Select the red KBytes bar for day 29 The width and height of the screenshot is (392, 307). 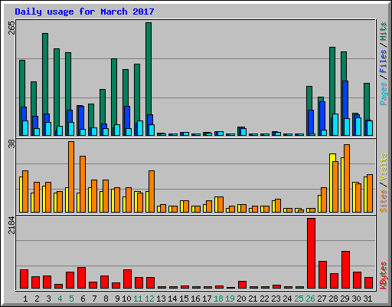346,270
